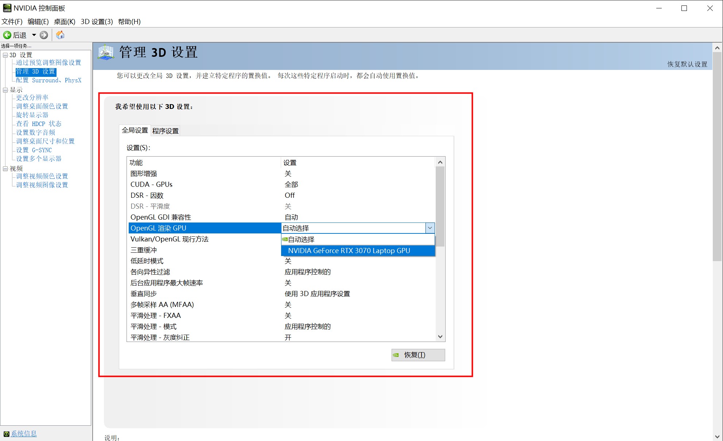This screenshot has width=723, height=441.
Task: Click the selected 自动选择 combo box field
Action: tap(353, 228)
